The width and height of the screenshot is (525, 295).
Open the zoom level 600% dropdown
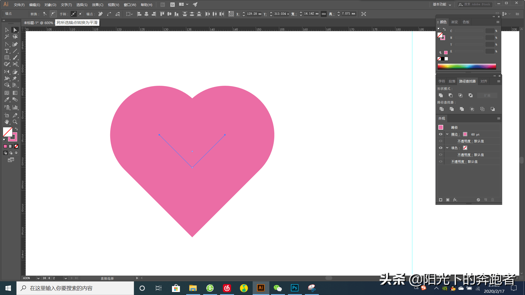(38, 278)
